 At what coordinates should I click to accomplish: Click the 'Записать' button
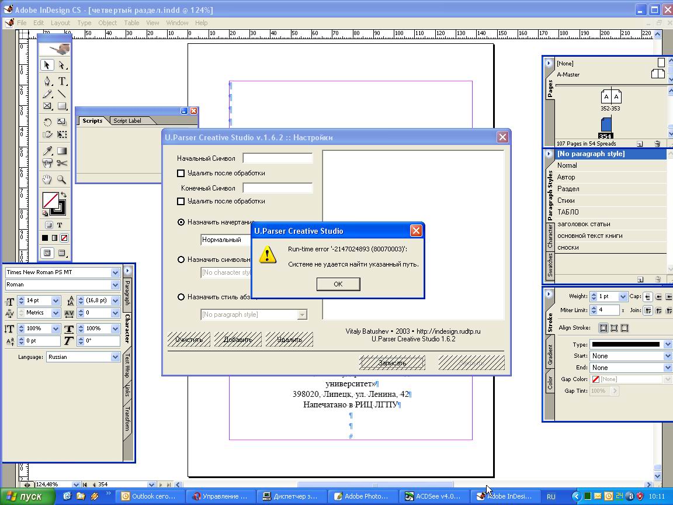(393, 363)
